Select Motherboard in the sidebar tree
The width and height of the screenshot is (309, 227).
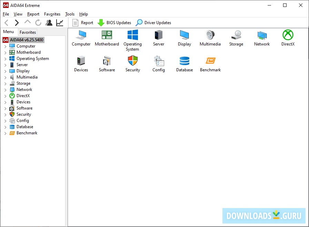[x=29, y=52]
